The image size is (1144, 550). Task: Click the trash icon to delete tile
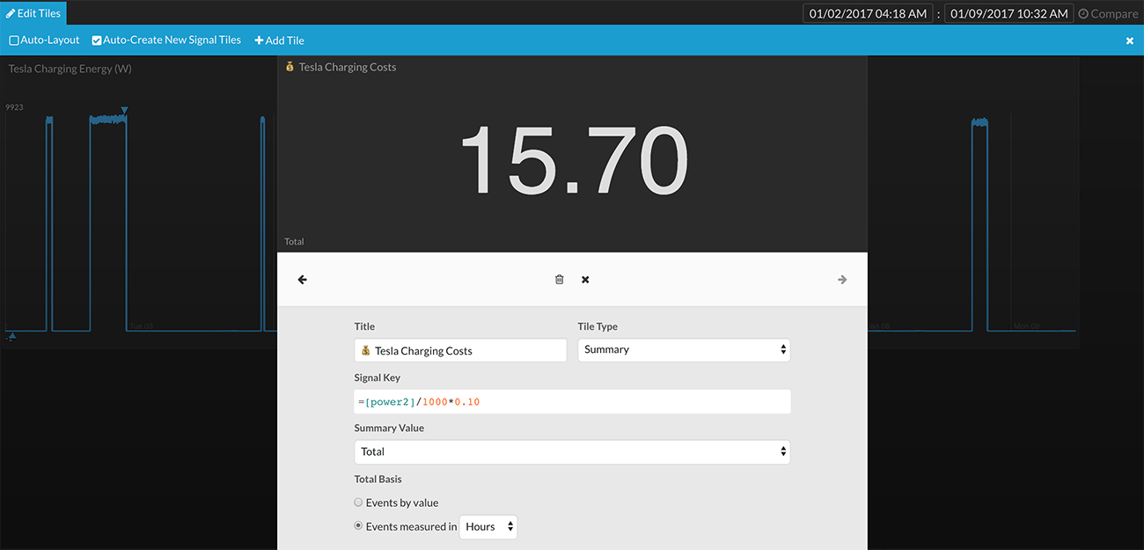coord(559,280)
